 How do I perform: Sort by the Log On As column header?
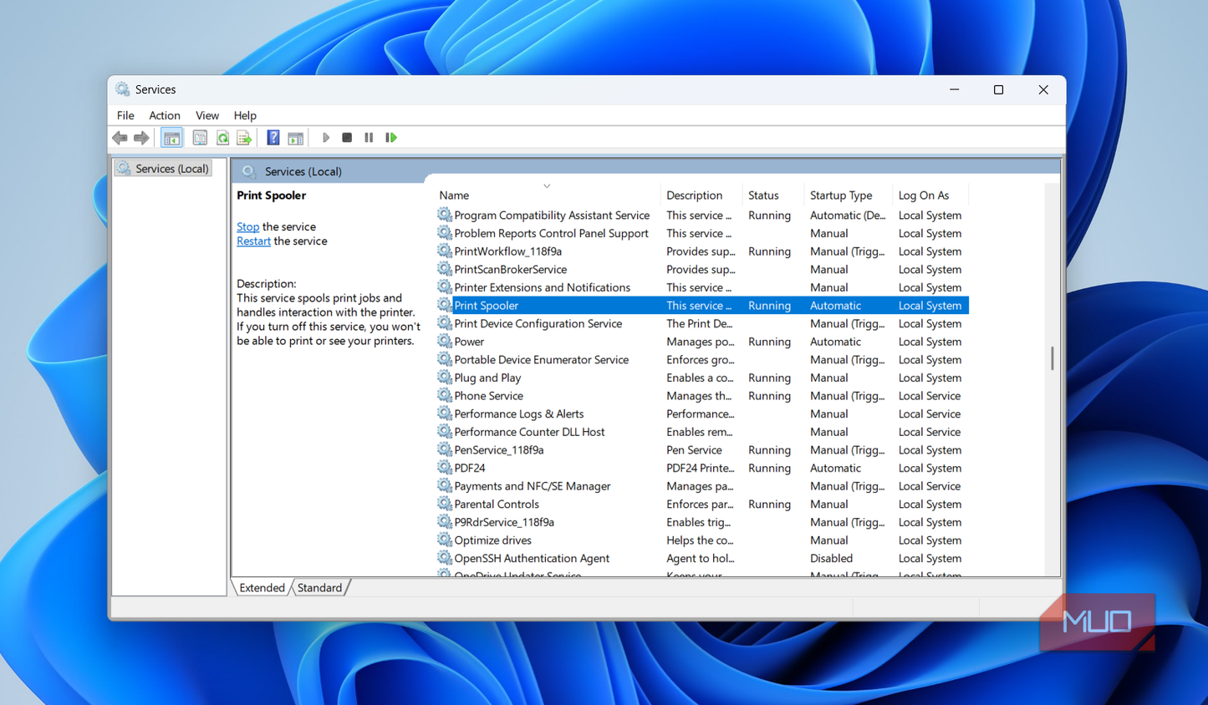(x=930, y=195)
